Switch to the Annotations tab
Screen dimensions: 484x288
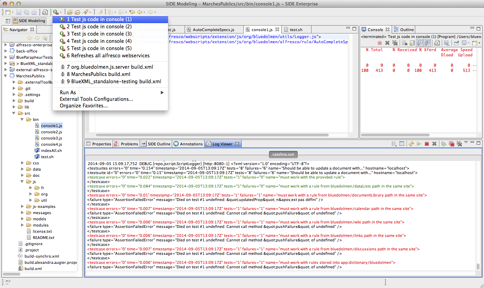click(188, 144)
